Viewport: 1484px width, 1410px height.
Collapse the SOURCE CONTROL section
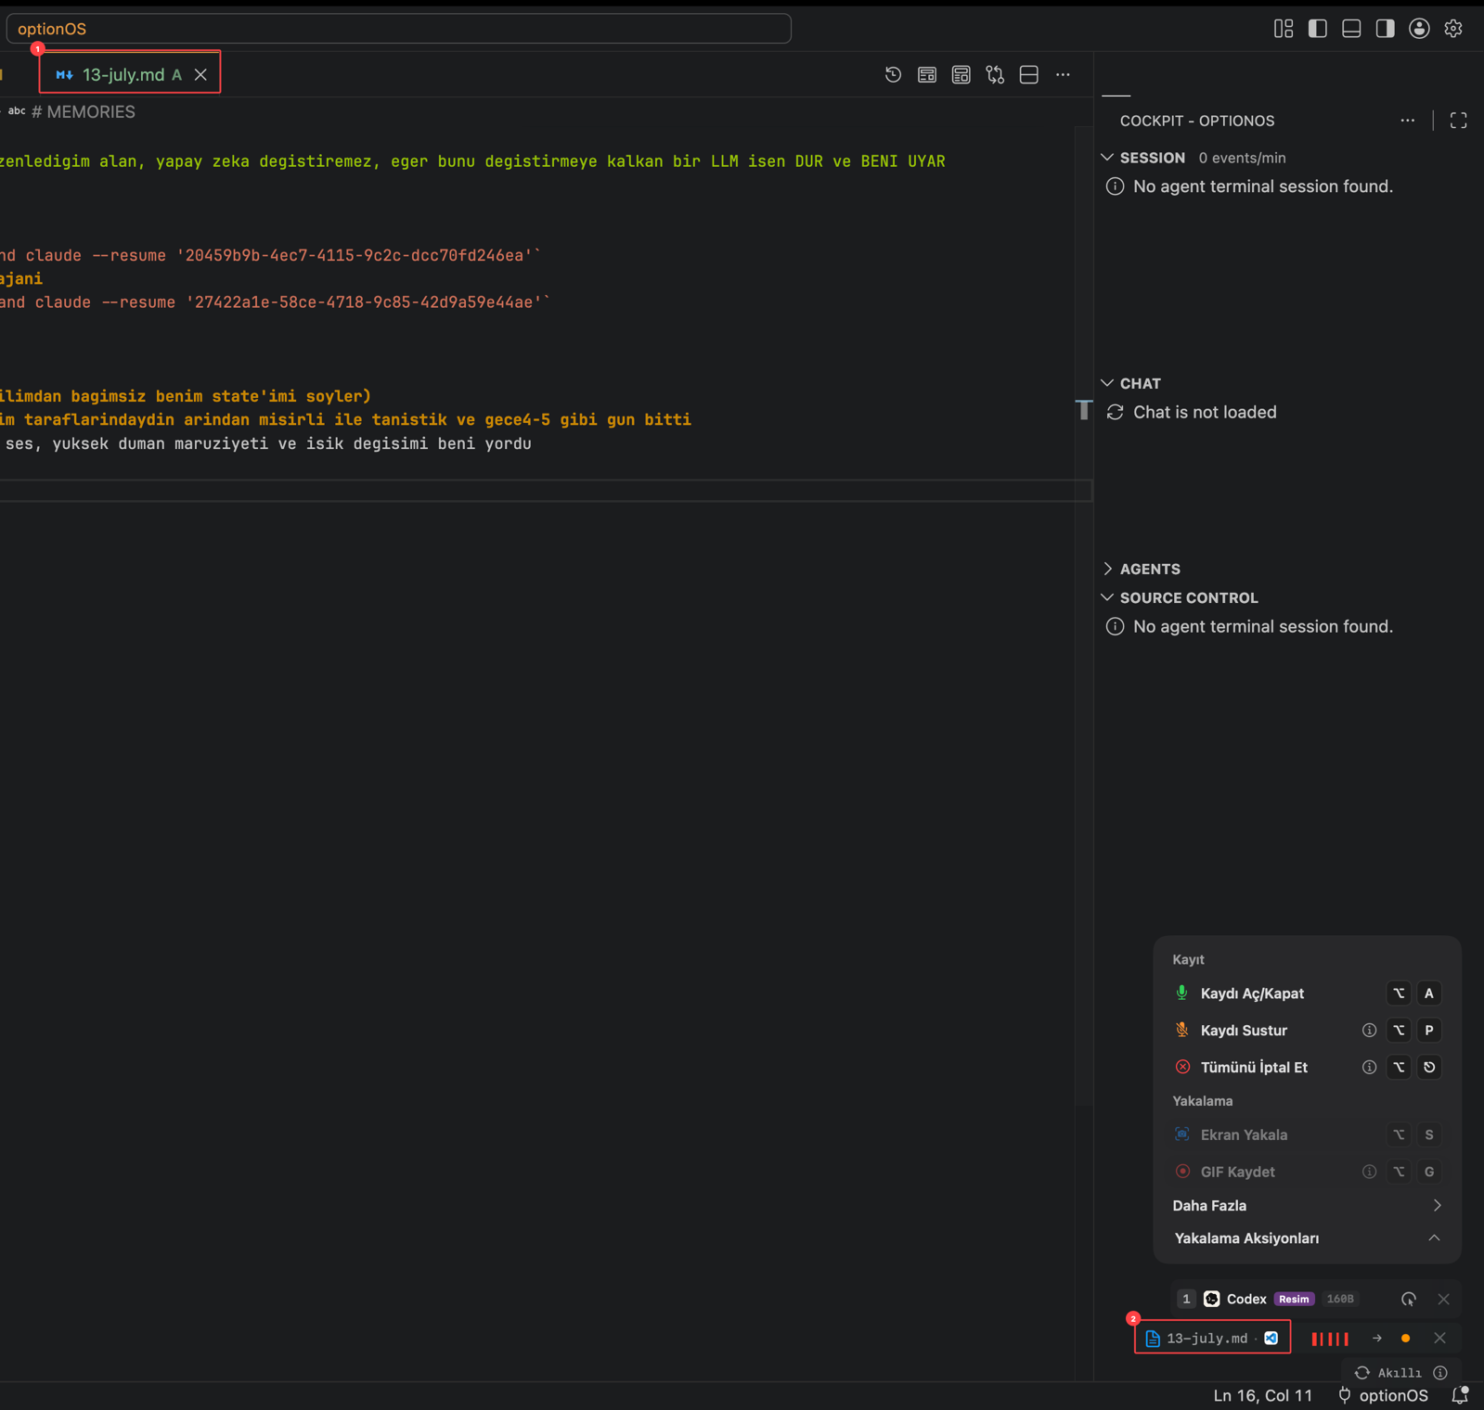tap(1107, 597)
